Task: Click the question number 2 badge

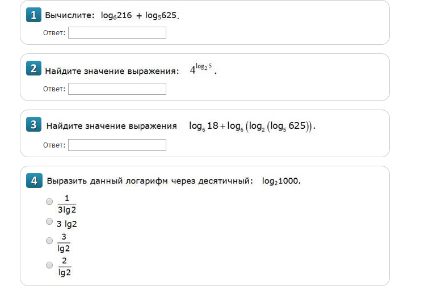Action: point(33,69)
